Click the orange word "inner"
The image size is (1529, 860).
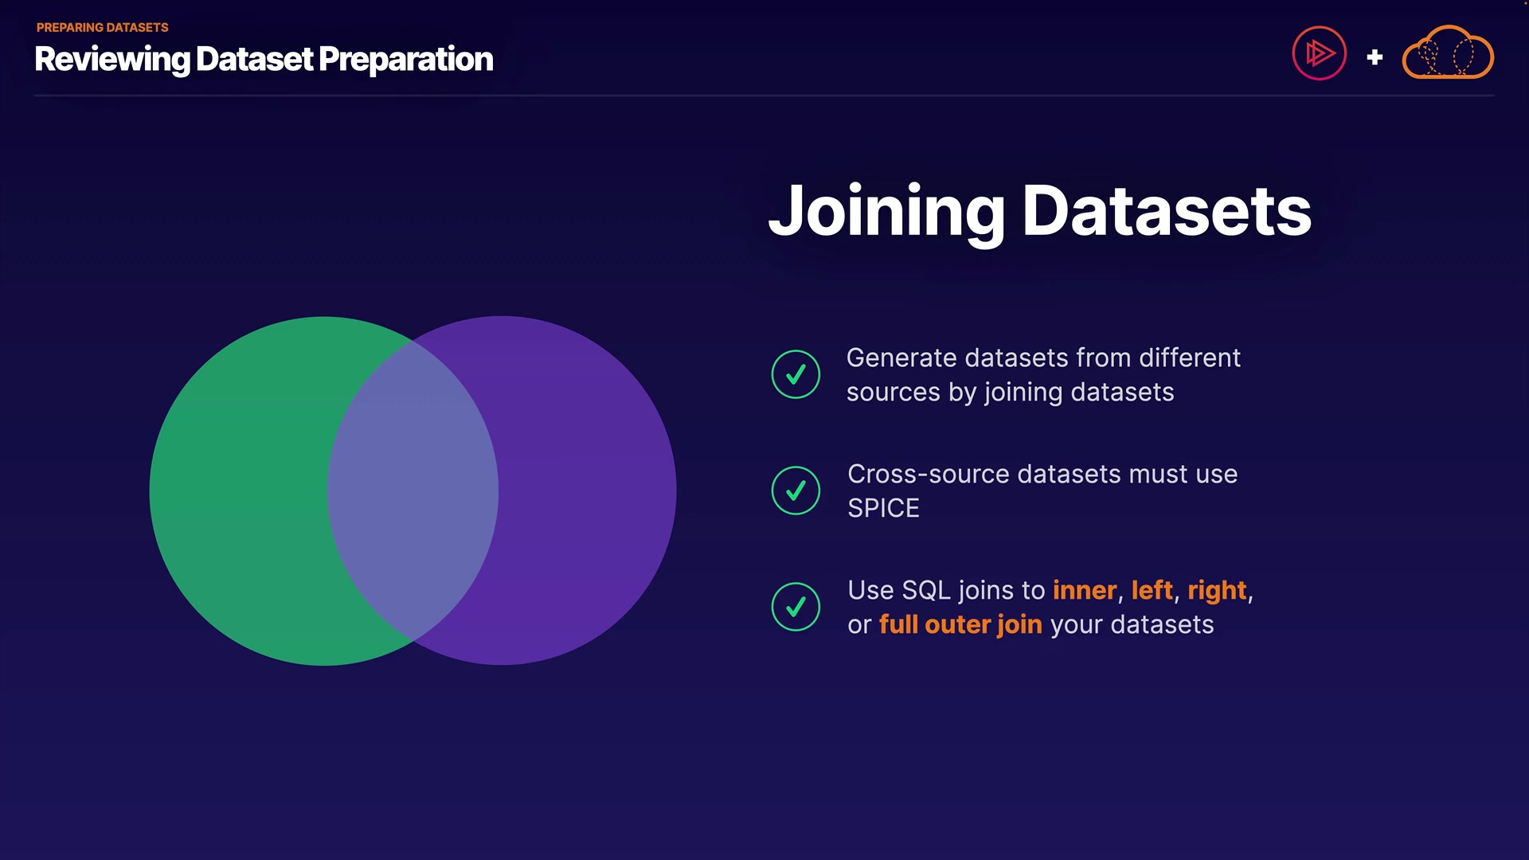coord(1085,590)
